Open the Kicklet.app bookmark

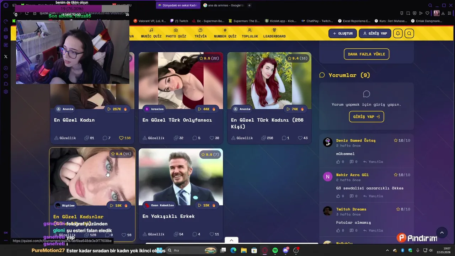[x=280, y=21]
